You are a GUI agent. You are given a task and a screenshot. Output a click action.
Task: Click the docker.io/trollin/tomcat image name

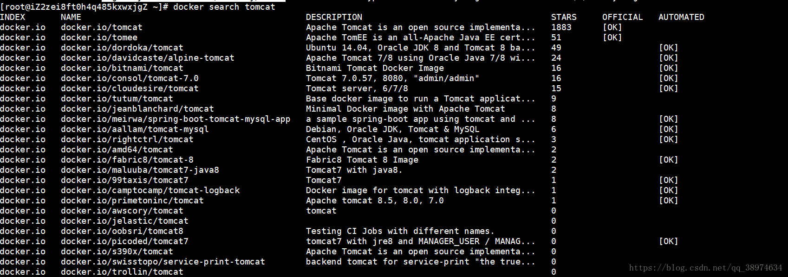(x=122, y=272)
